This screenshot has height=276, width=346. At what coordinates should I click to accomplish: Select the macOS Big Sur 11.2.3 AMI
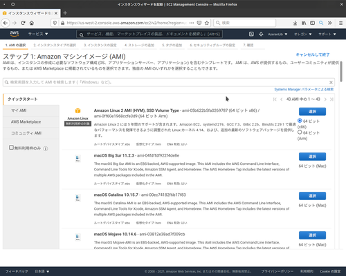312,157
